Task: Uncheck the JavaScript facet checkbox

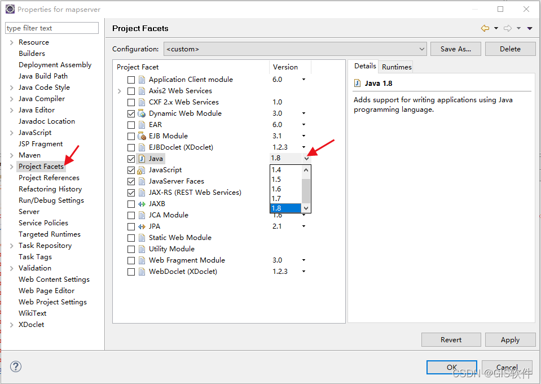Action: pos(131,170)
